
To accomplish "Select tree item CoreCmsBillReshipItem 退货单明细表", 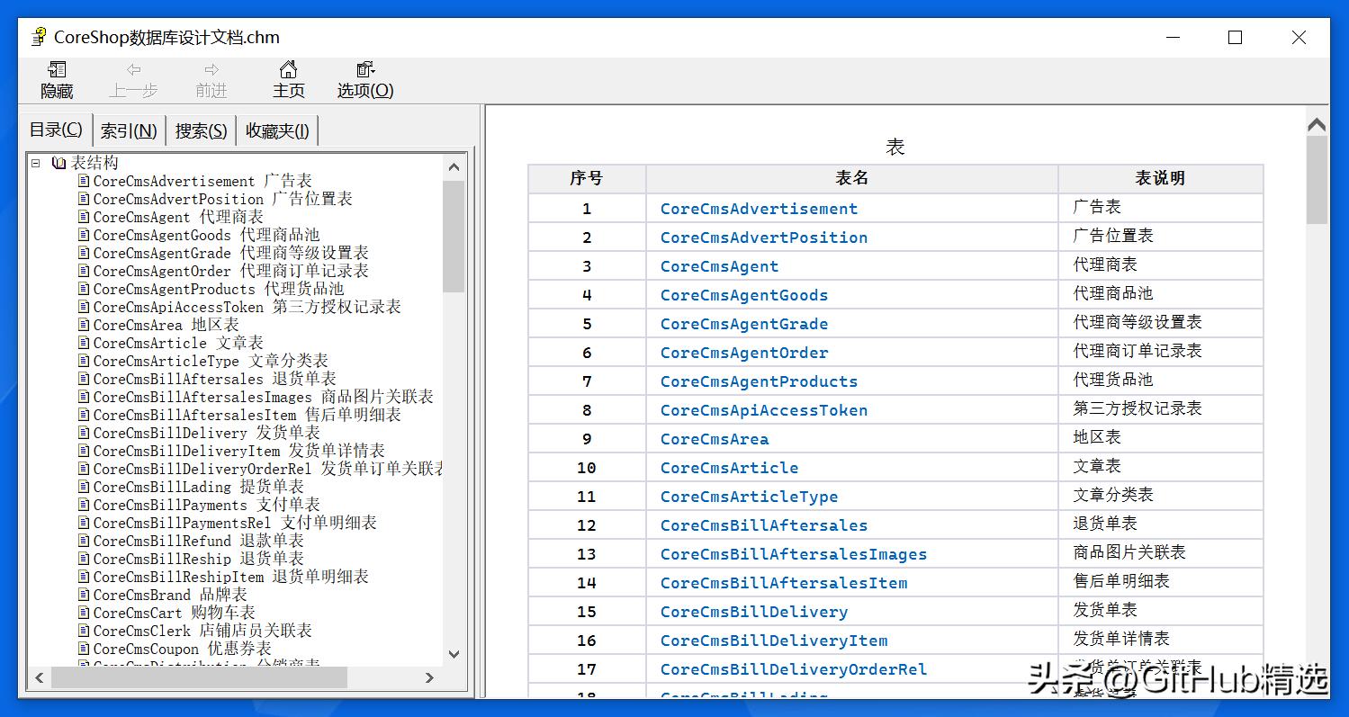I will pos(231,577).
